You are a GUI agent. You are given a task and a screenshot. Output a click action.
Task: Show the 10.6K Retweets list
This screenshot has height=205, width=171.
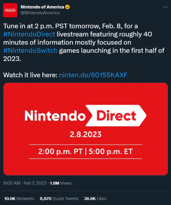pyautogui.click(x=19, y=199)
